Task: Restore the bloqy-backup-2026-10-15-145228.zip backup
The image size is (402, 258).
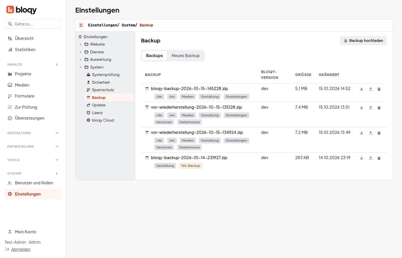Action: click(371, 89)
